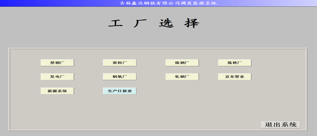Viewport: 317px width, 136px height.
Task: Click the large button in the panel's bottom-right corner
Action: (280, 125)
